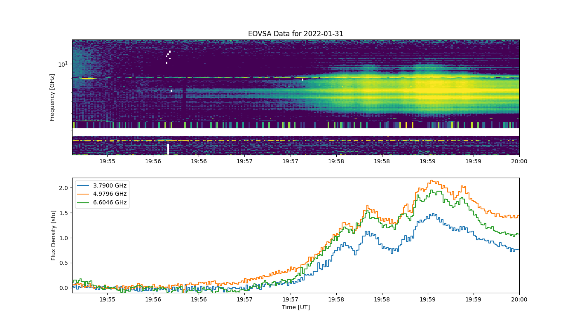
Task: Click the 0.0 tick label on the flux axis
Action: click(x=64, y=288)
